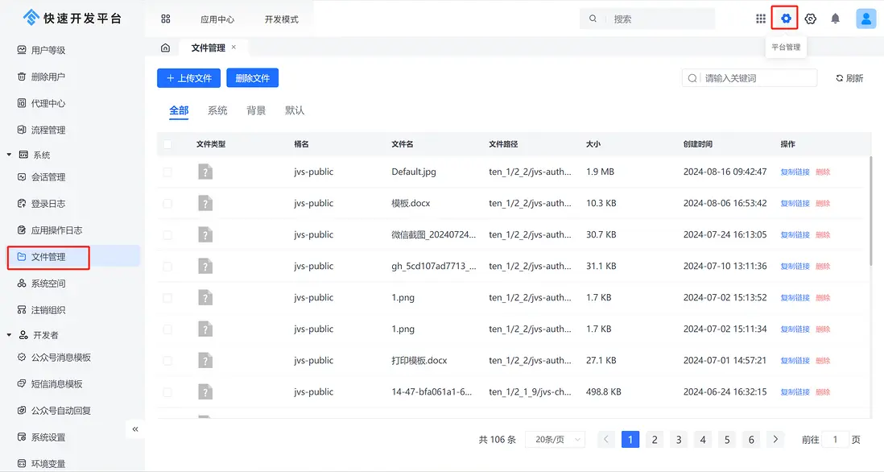Click the 系统设置 sidebar icon

coord(22,437)
